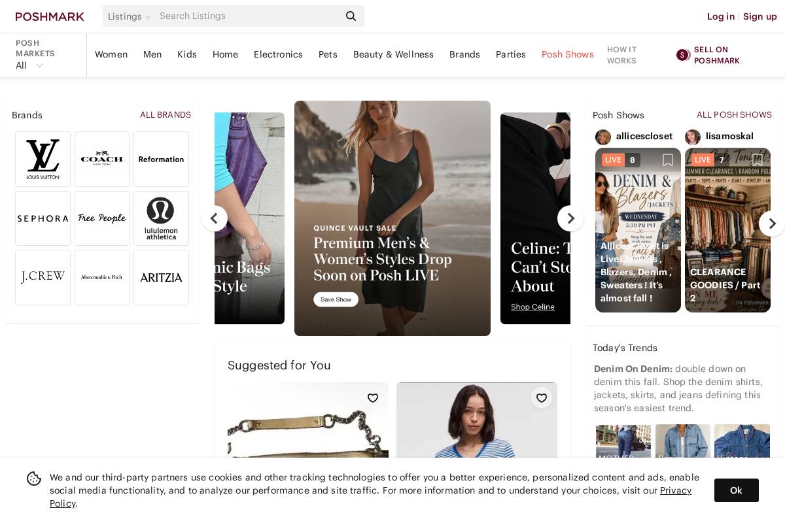785x523 pixels.
Task: Open the Mother denim trend thumbnail
Action: tap(623, 441)
